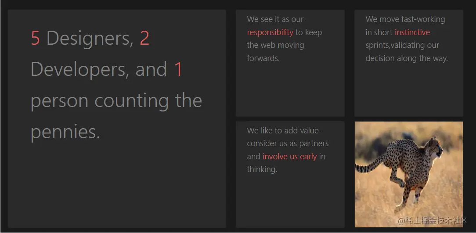Screen dimensions: 476x233
Task: Click the word thinking in bottom card
Action: click(x=262, y=169)
